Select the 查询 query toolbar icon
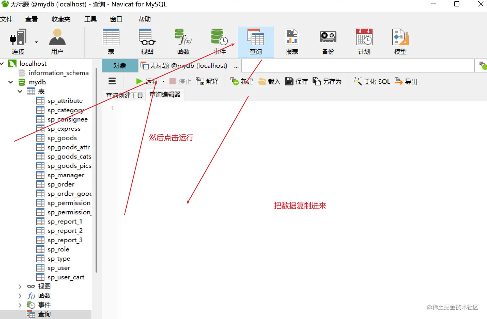The width and height of the screenshot is (487, 319). pos(256,42)
